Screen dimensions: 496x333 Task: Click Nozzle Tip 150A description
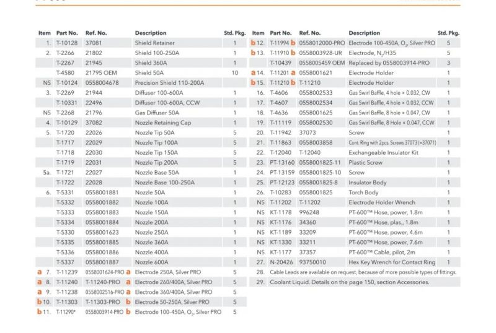156,153
